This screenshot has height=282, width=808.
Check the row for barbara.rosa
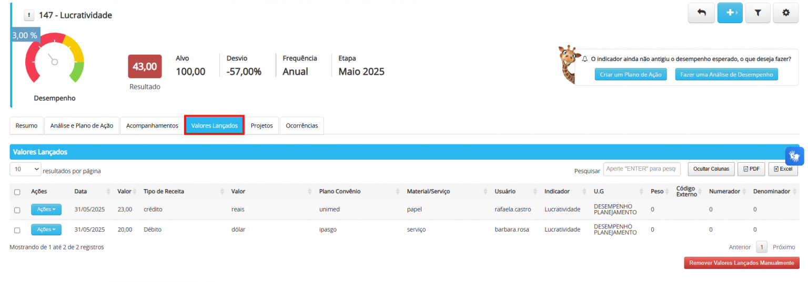point(17,231)
